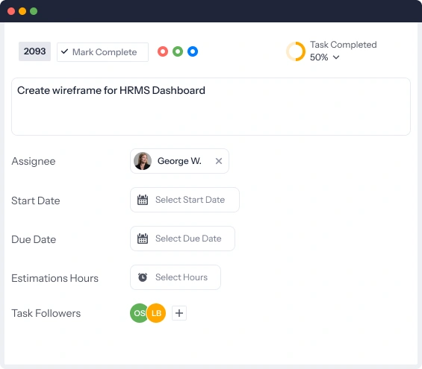The height and width of the screenshot is (369, 422).
Task: Close window with red traffic light
Action: pos(11,11)
